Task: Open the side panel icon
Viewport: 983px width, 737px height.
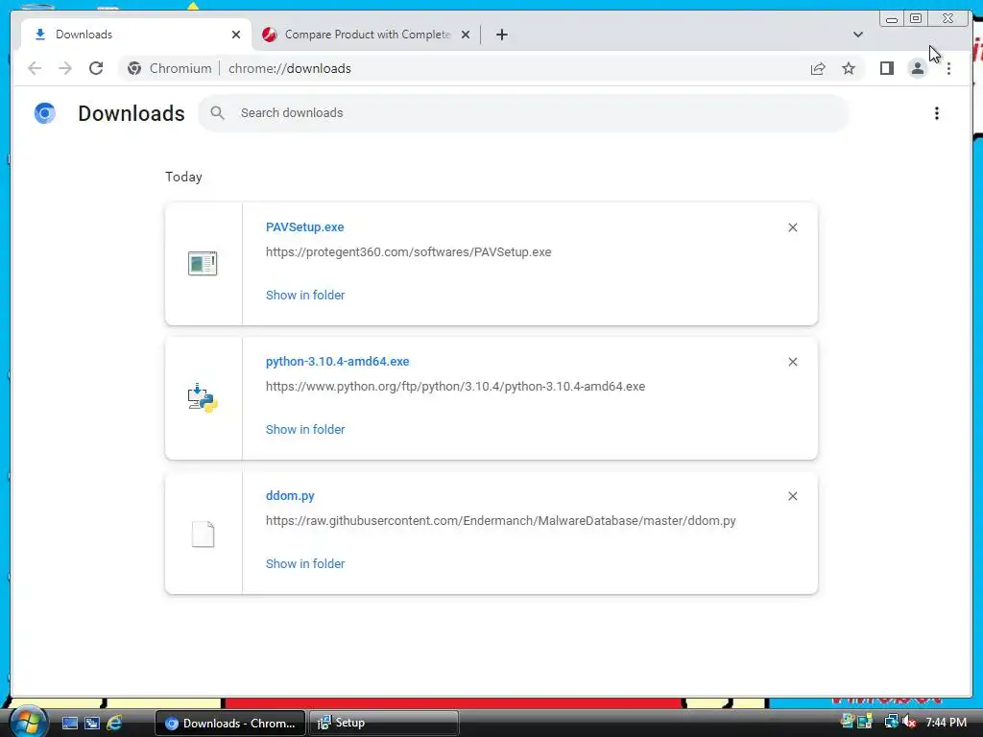Action: pyautogui.click(x=886, y=68)
